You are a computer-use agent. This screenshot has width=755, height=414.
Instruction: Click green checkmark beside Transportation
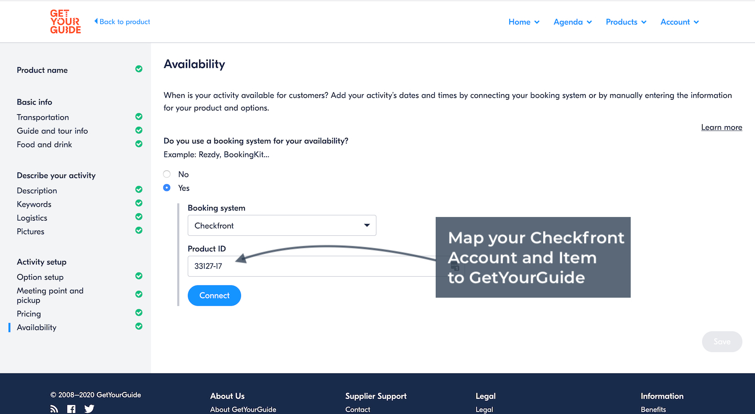139,116
